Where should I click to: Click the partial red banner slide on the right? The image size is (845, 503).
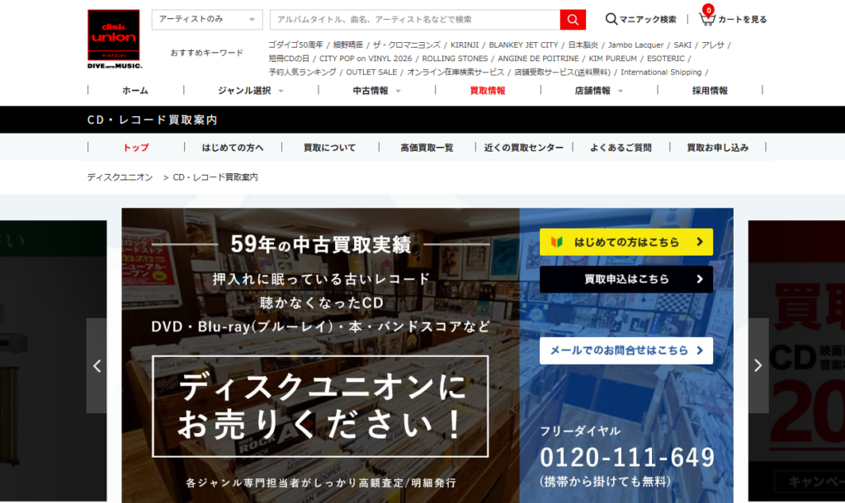[796, 361]
